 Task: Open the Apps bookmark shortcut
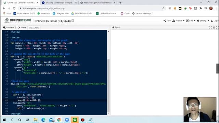[x=7, y=13]
